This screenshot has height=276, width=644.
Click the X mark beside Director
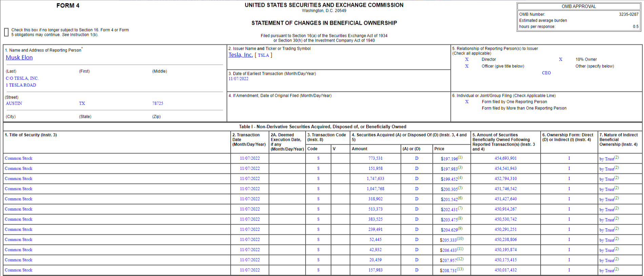(x=467, y=59)
